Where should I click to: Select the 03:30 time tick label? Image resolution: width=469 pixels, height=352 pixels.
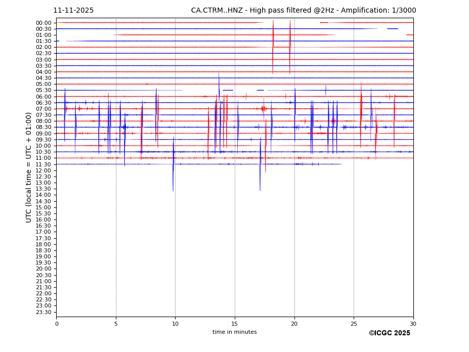tap(44, 66)
